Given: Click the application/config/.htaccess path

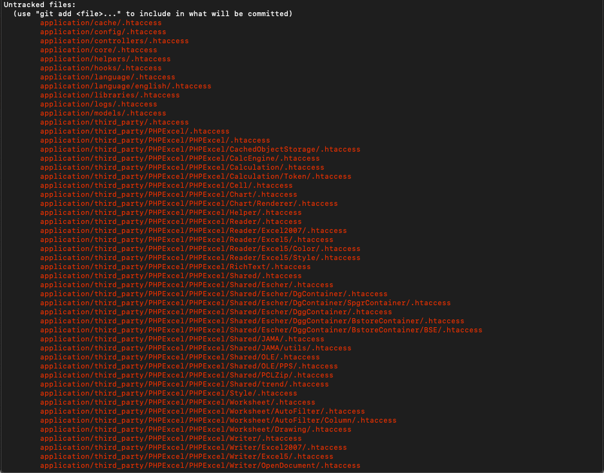Looking at the screenshot, I should coord(103,32).
